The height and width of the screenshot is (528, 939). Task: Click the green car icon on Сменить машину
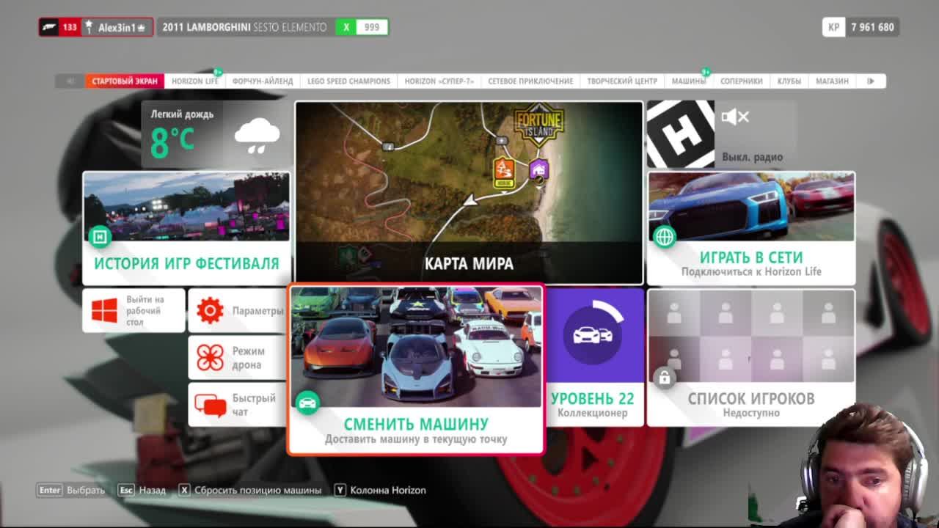[307, 402]
